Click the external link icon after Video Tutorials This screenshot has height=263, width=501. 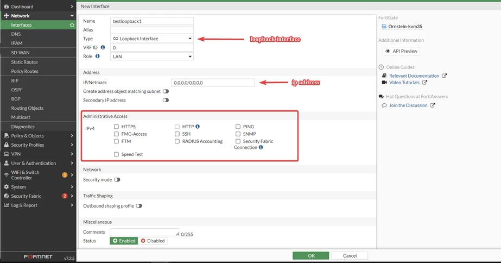click(424, 83)
